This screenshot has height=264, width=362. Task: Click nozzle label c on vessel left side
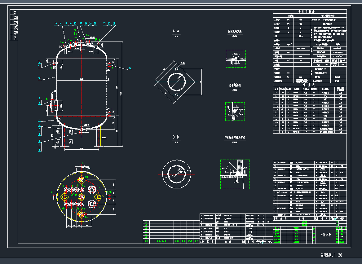(51, 68)
